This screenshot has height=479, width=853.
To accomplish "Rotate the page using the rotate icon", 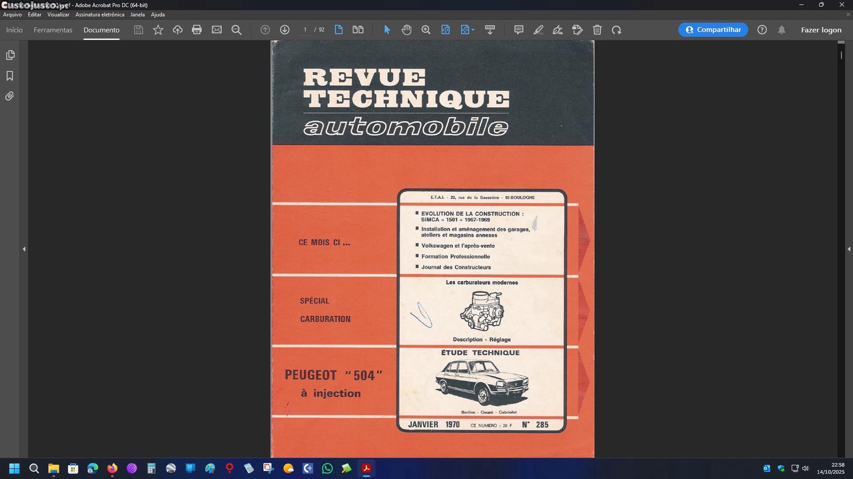I will 616,30.
